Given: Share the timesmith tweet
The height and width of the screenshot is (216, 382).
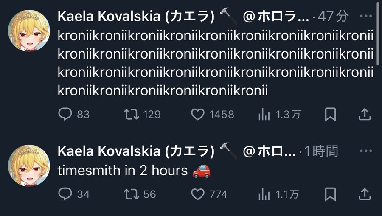Looking at the screenshot, I should click(x=365, y=194).
